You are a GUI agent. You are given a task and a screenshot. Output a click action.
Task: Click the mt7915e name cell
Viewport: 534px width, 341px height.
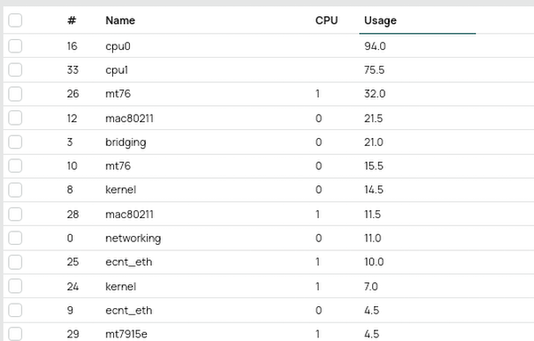(126, 334)
